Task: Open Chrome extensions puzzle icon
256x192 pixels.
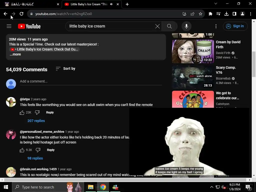Action: pos(210,14)
